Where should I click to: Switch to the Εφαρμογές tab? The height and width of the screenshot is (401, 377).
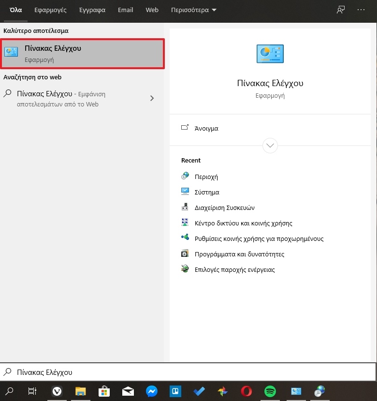(x=54, y=10)
